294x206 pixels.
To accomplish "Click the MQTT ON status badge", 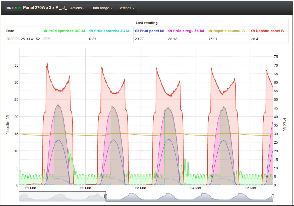I will [x=14, y=8].
